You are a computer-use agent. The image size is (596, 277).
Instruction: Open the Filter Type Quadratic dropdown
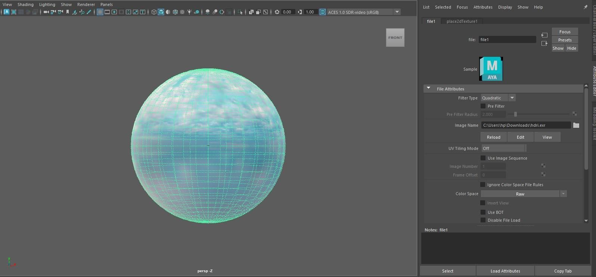click(498, 98)
